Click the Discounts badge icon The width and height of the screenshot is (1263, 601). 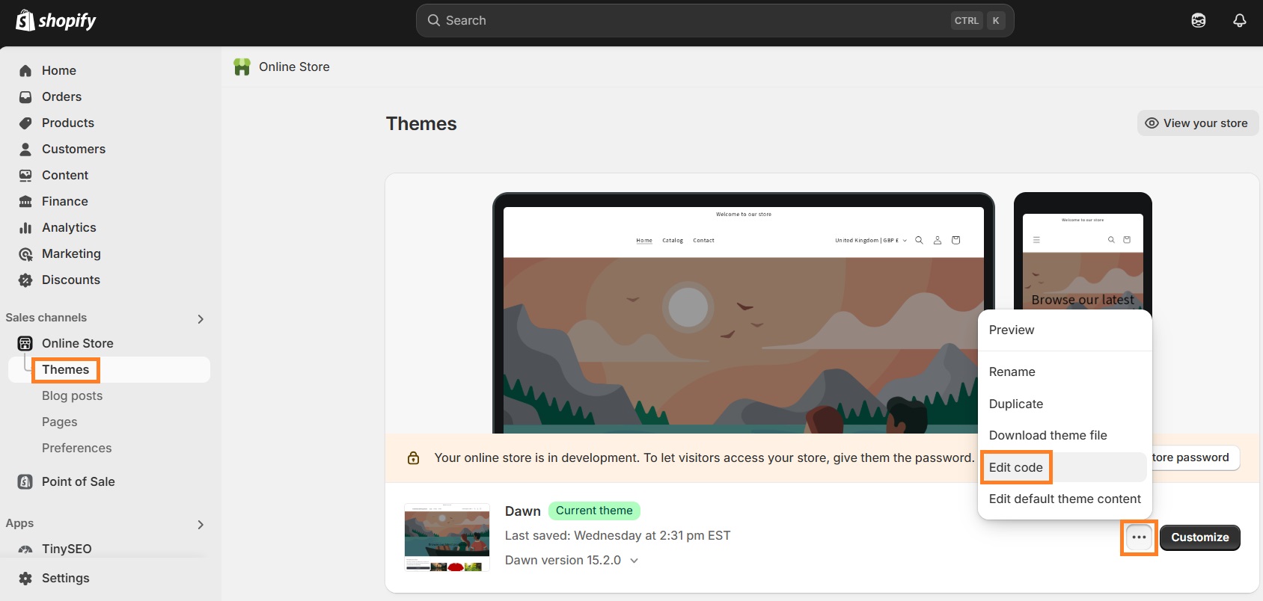pos(25,280)
